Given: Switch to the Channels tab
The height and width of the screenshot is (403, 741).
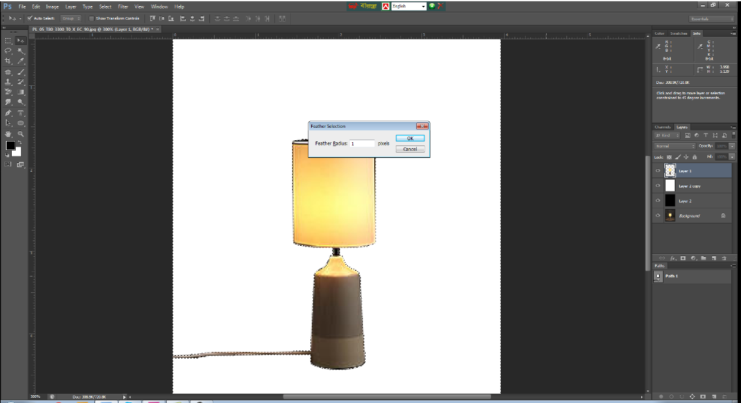Looking at the screenshot, I should click(x=663, y=126).
